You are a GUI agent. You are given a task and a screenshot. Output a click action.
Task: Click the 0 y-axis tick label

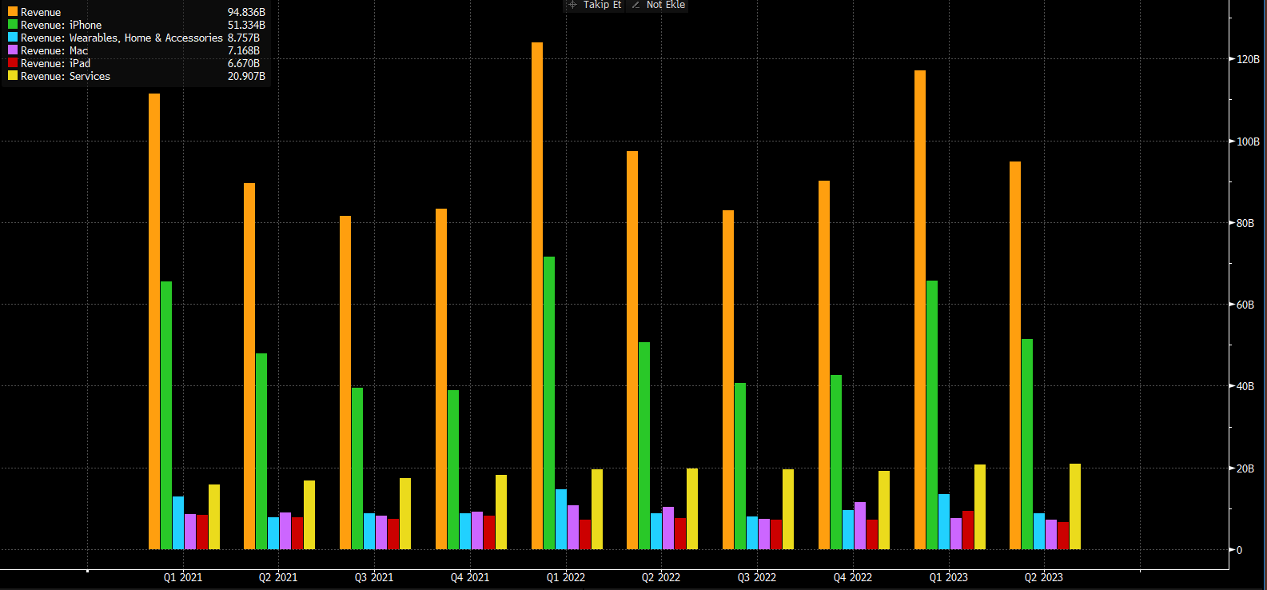pyautogui.click(x=1240, y=550)
